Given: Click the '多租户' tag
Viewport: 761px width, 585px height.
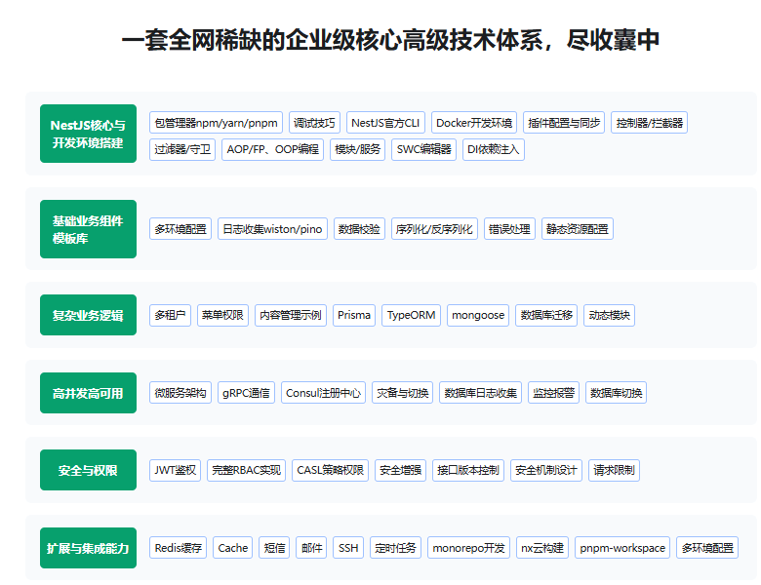Looking at the screenshot, I should (x=171, y=315).
